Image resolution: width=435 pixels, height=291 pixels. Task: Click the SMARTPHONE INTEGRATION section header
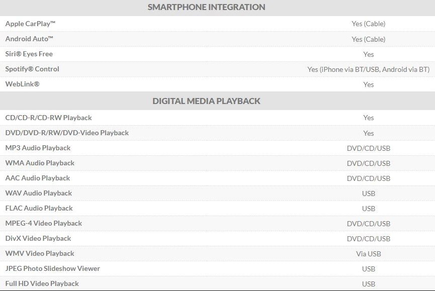[x=206, y=7]
